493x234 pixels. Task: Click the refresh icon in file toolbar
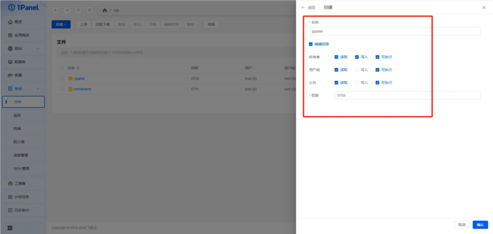88,10
